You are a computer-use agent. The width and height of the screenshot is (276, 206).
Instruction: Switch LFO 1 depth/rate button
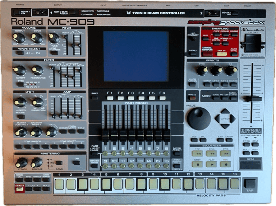pos(21,117)
